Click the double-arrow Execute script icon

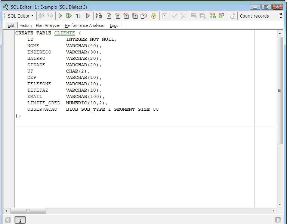69,16
